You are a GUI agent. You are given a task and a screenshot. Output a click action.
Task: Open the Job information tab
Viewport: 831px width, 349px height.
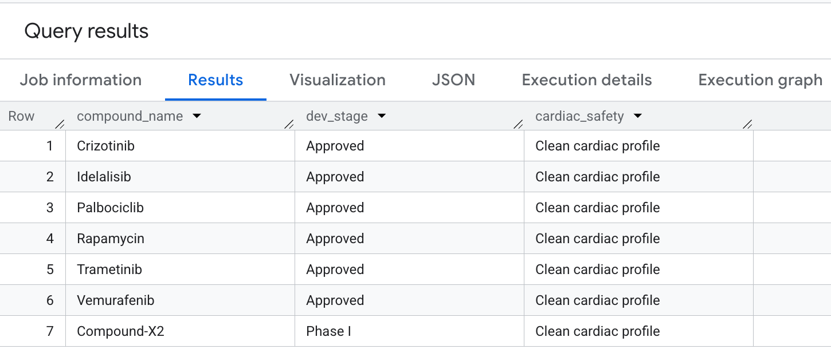pyautogui.click(x=81, y=80)
